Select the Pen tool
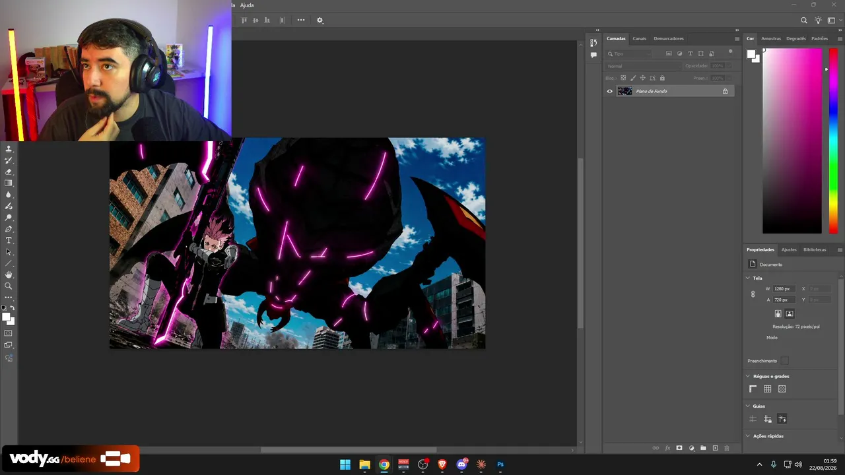The image size is (845, 475). 9,229
